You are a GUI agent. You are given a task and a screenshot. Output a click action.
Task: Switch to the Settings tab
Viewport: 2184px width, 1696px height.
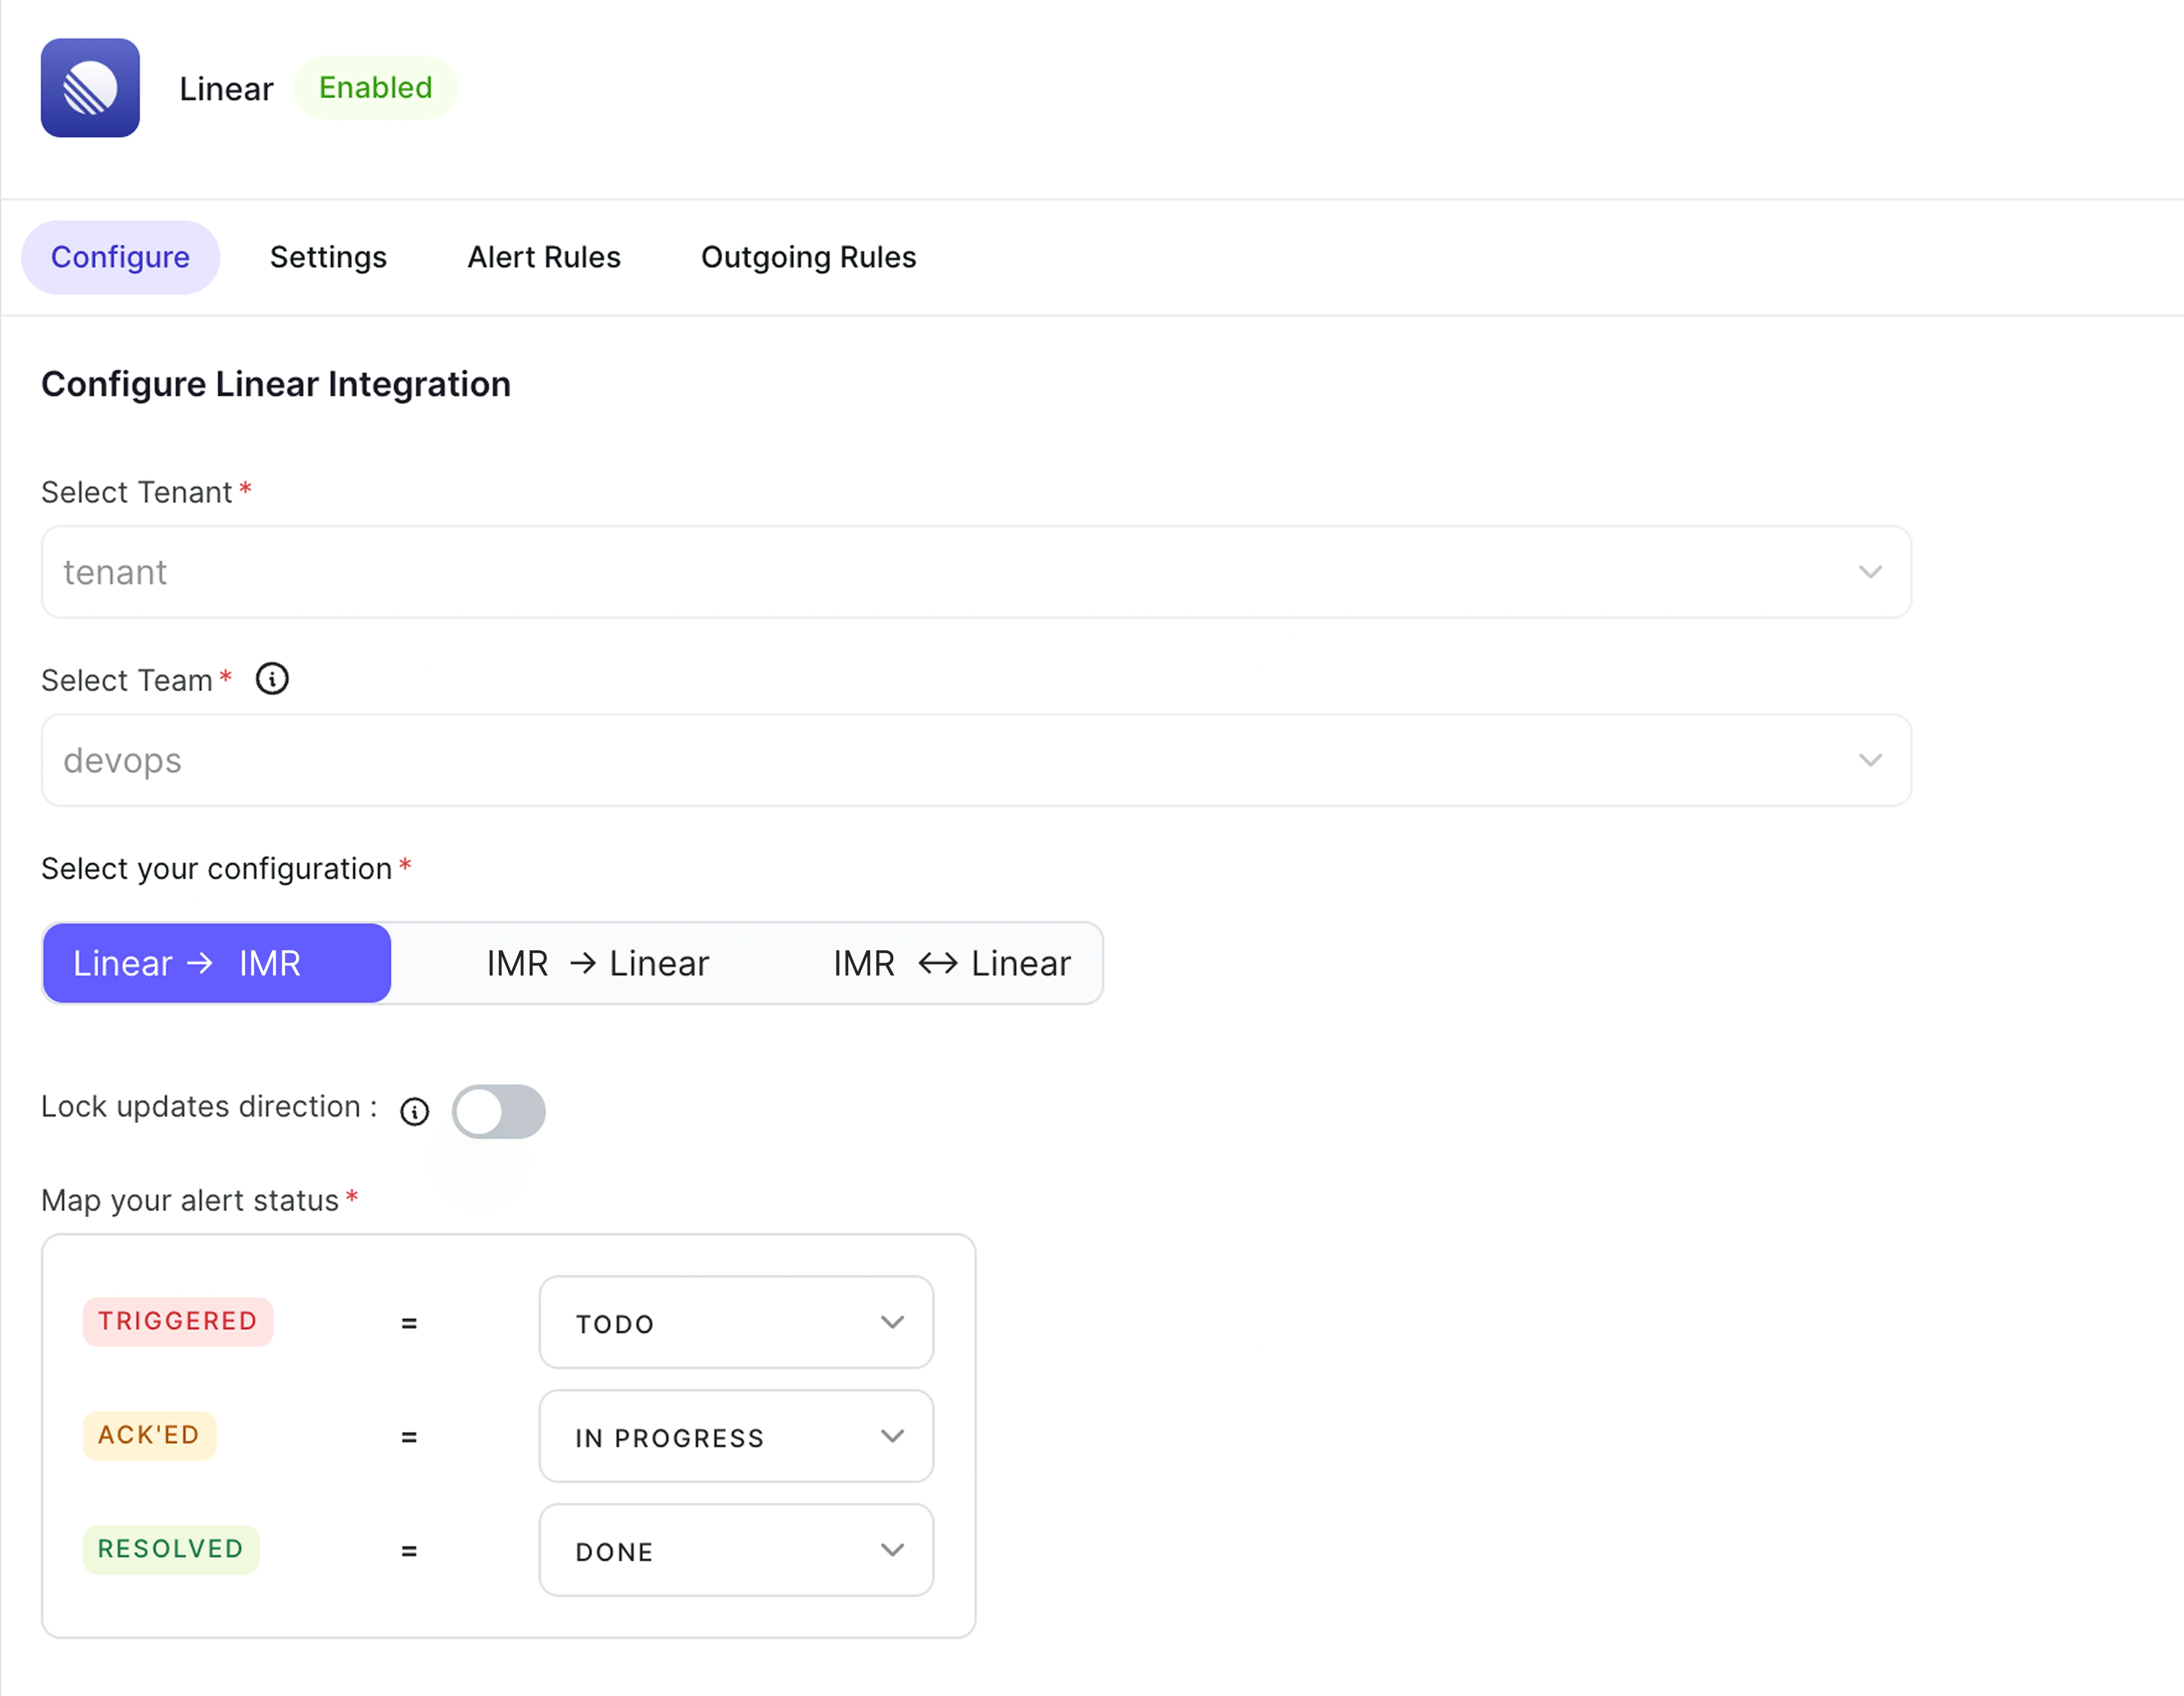coord(328,257)
